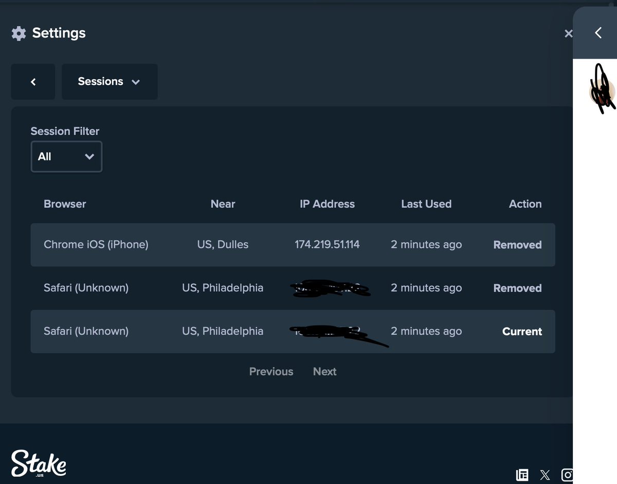Go back using the arrow beside Sessions

pos(33,82)
